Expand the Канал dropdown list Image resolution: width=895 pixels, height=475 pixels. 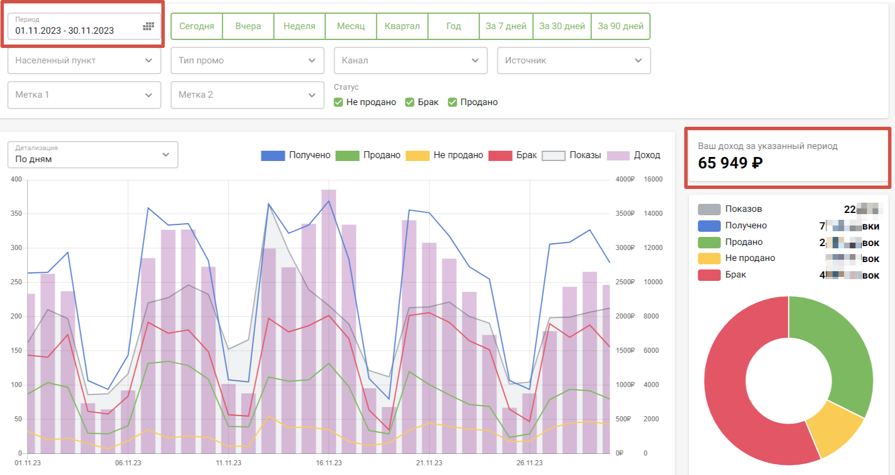410,61
